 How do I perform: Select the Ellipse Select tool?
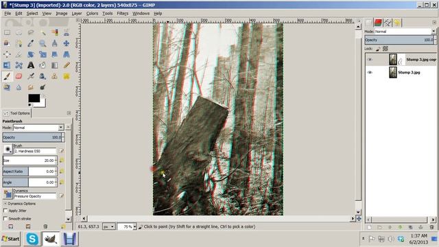tap(19, 32)
